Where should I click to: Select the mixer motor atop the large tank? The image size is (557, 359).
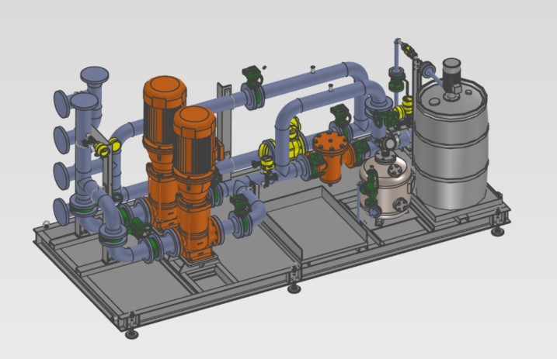tap(451, 74)
